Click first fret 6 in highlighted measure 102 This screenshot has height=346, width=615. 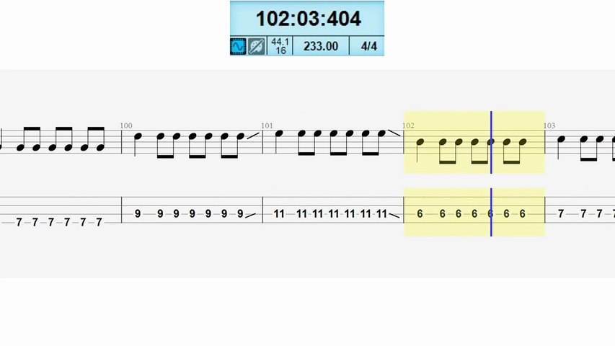pos(420,214)
